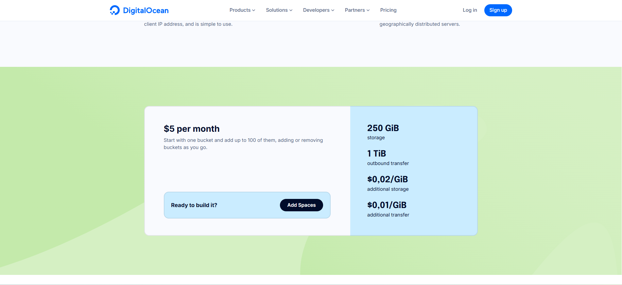Open the Solutions navigation menu
Viewport: 622px width, 285px height.
[277, 10]
